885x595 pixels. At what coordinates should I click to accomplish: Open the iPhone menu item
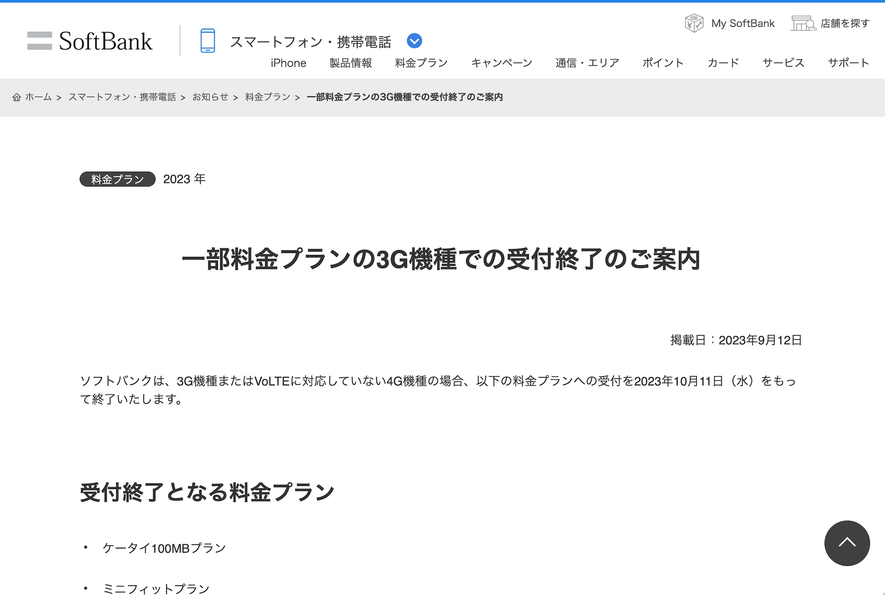(x=288, y=63)
